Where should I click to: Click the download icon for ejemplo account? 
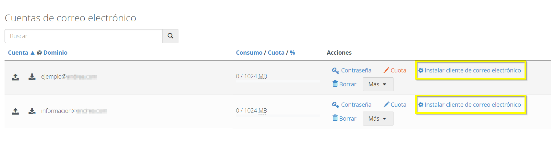[x=32, y=77]
